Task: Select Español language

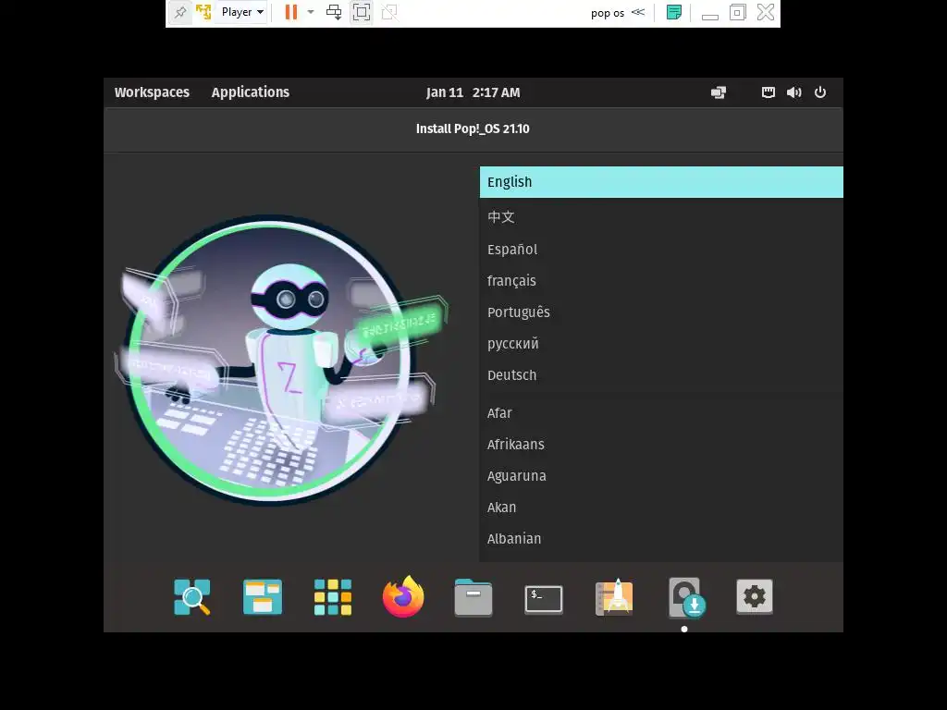Action: click(661, 250)
